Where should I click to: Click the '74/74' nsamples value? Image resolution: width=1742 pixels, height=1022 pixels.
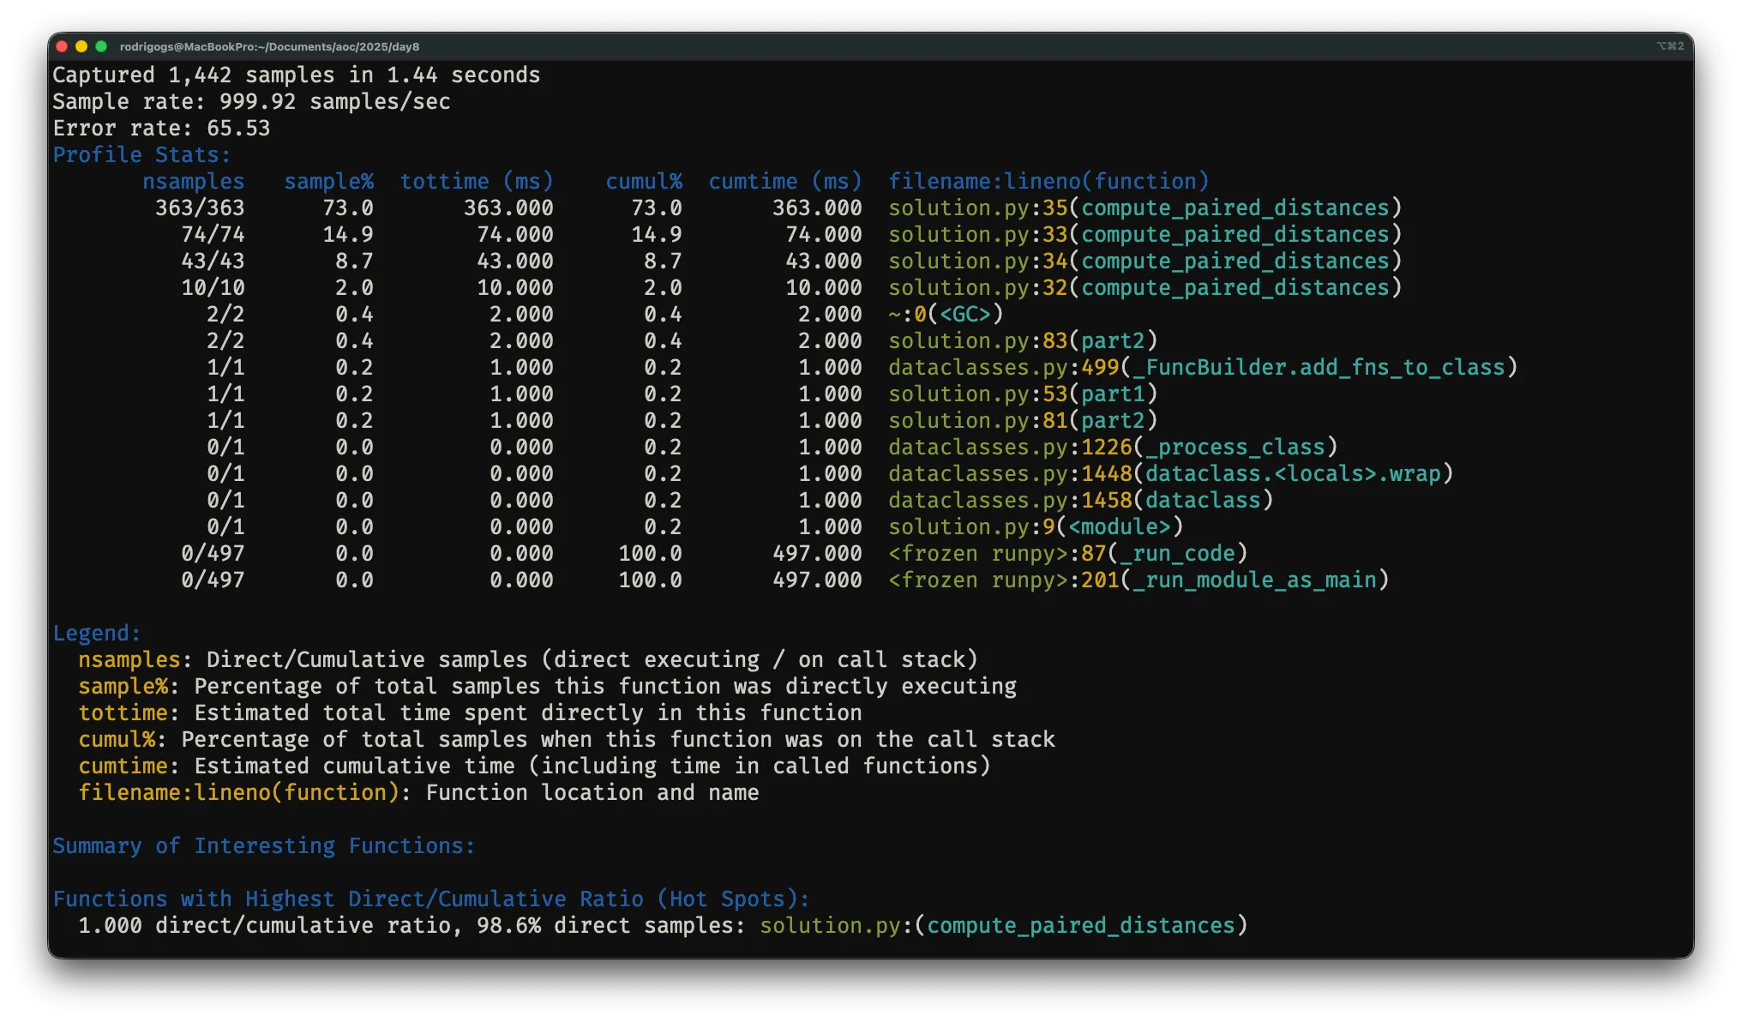pos(213,235)
